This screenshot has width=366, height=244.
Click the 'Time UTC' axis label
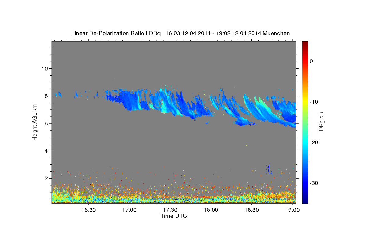[174, 216]
